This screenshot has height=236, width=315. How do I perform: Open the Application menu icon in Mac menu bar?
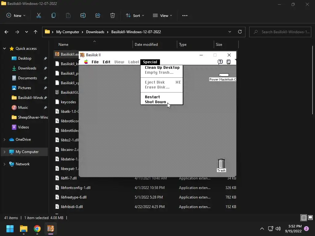coord(229,62)
